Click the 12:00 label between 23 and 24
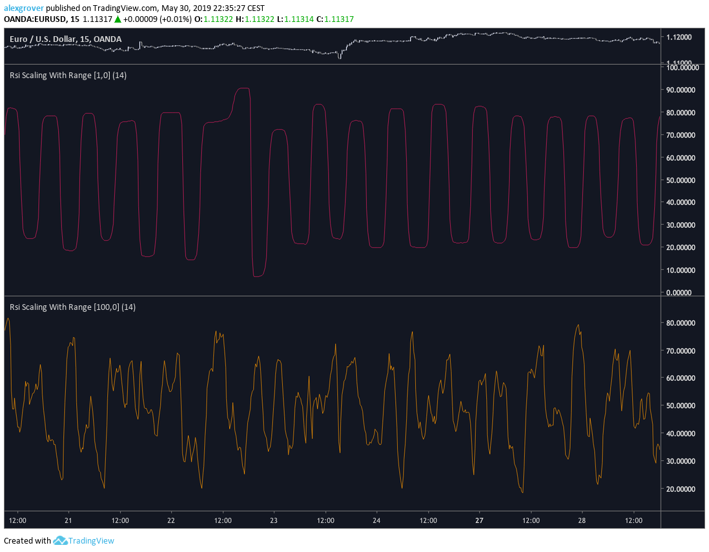Screen dimensions: 709x552 (x=325, y=520)
